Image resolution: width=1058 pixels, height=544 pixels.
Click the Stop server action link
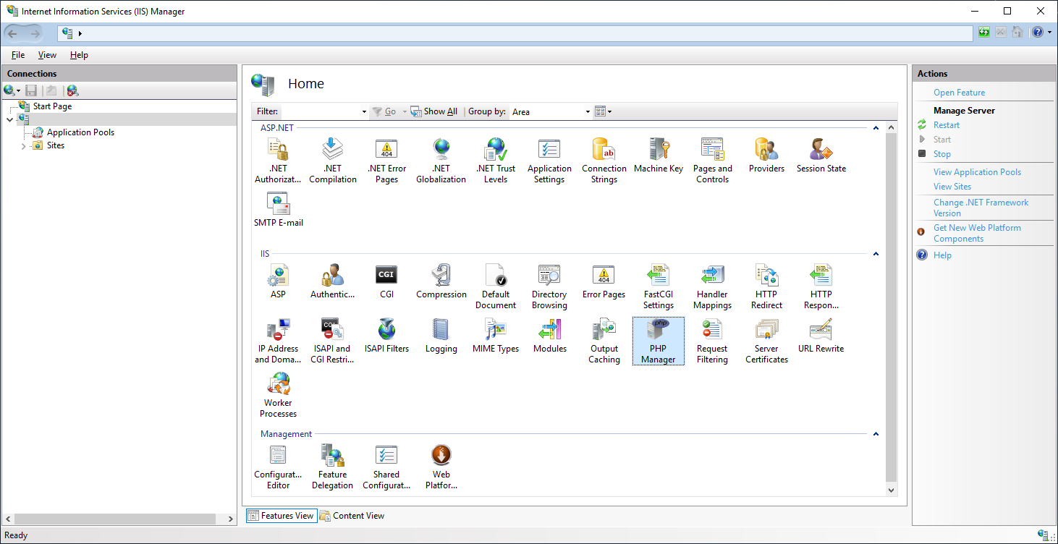tap(941, 154)
